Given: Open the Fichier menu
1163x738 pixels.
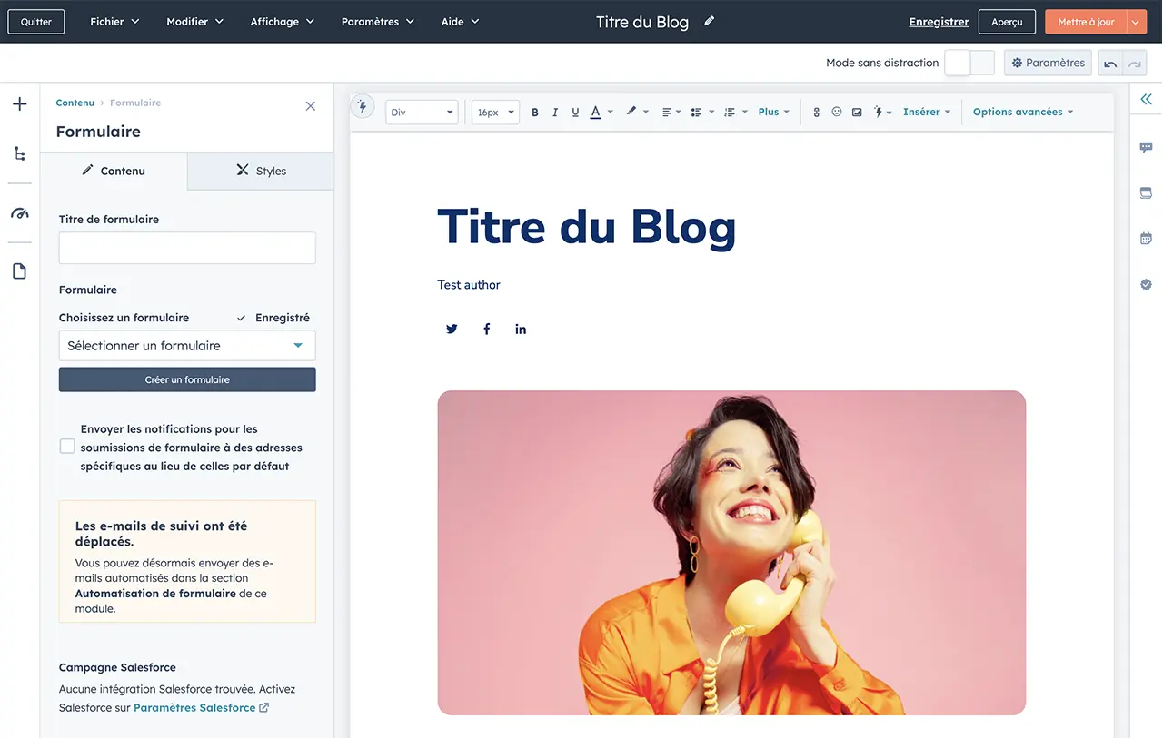Looking at the screenshot, I should tap(114, 22).
